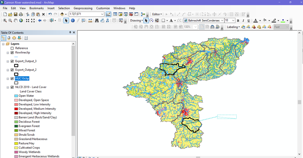
Task: Click the Add Data button
Action: (x=62, y=14)
